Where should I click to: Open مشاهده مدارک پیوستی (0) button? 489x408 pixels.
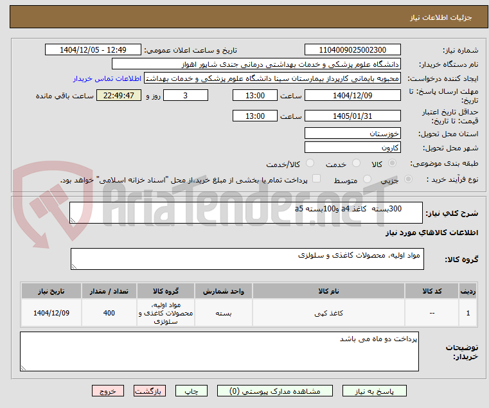click(275, 391)
